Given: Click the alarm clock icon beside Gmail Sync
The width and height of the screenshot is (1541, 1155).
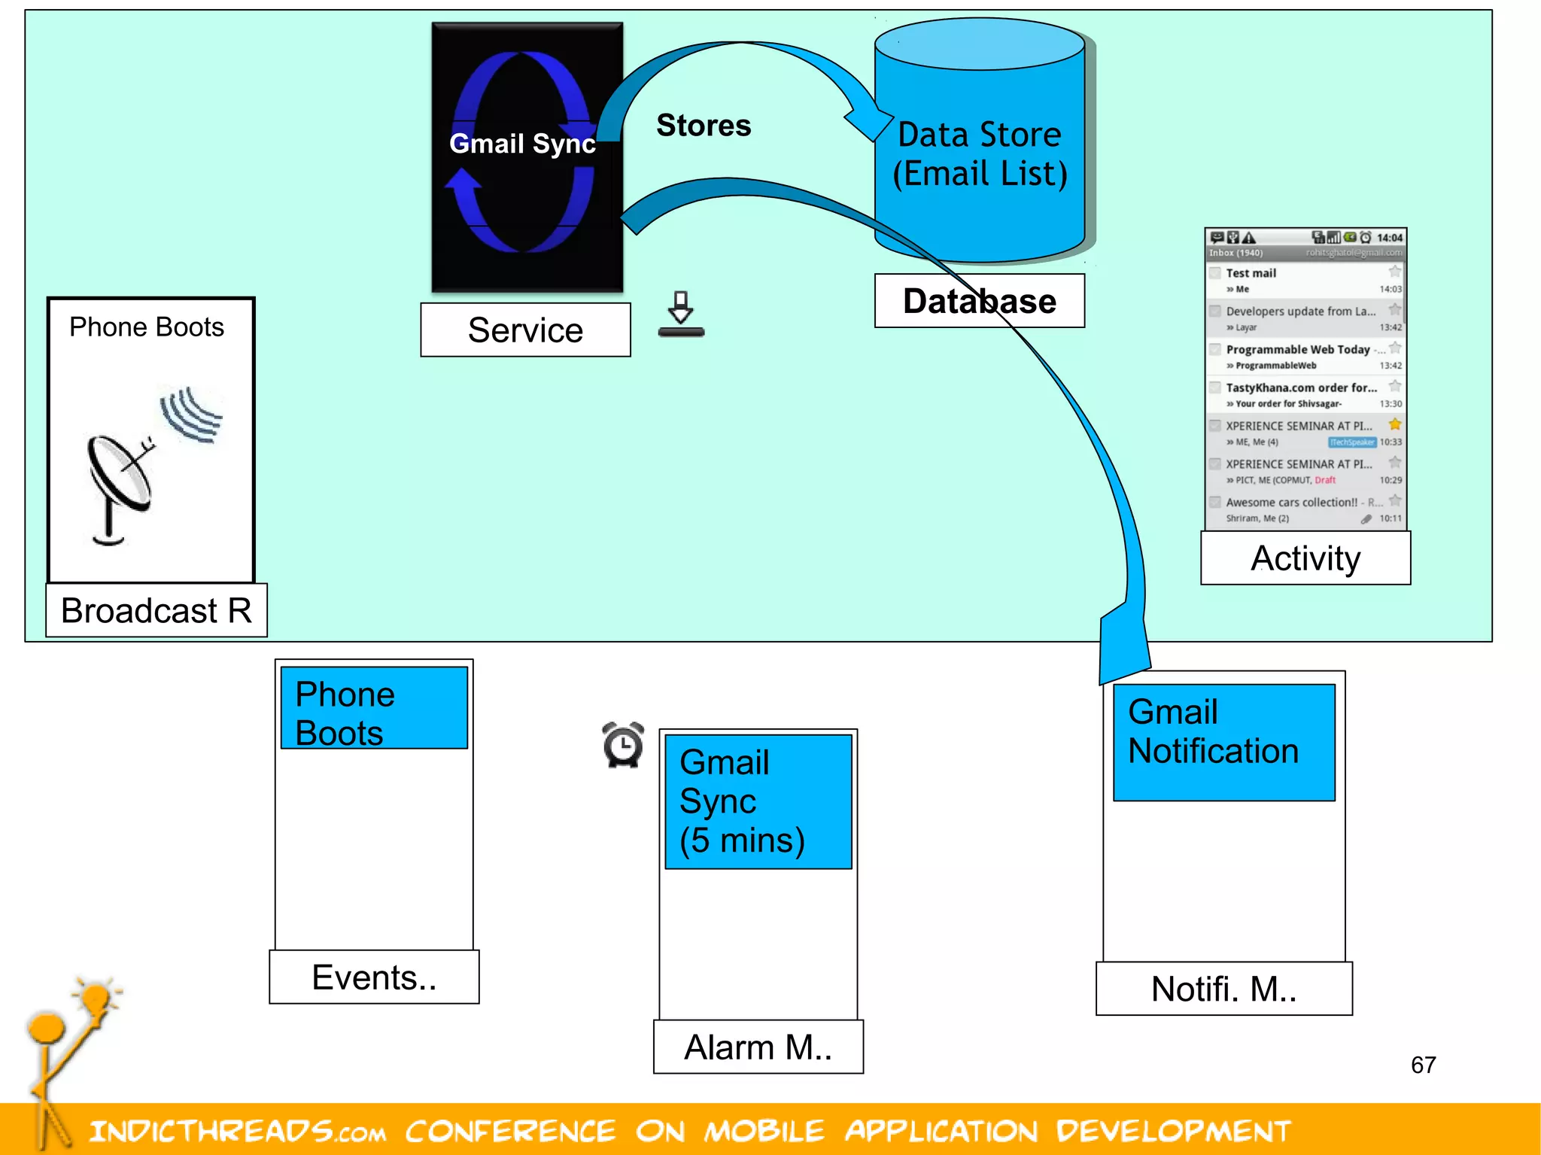Looking at the screenshot, I should pos(623,745).
